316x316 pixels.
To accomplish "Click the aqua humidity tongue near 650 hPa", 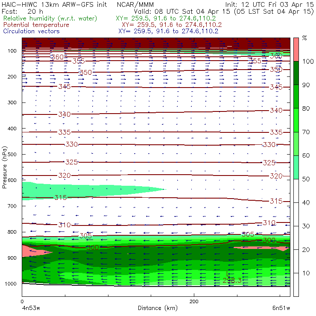I will click(x=81, y=190).
